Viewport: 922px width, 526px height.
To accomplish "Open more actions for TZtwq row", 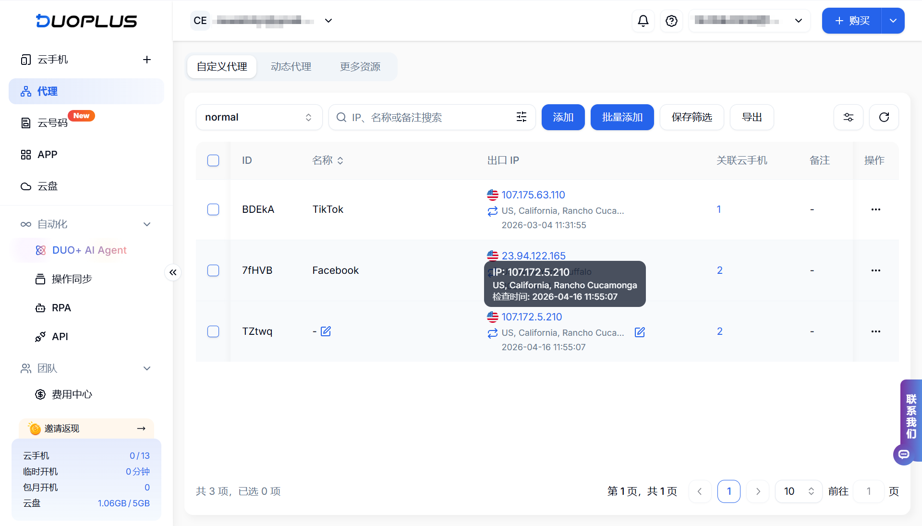I will 876,331.
